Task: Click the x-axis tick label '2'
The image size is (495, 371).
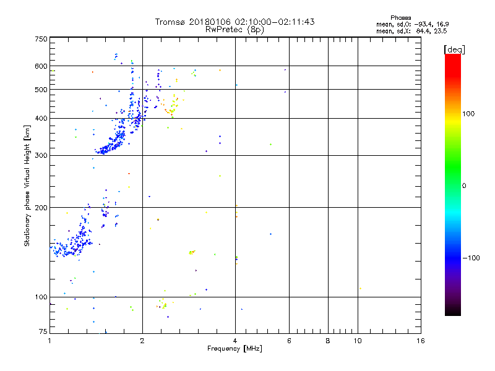Action: [x=142, y=341]
